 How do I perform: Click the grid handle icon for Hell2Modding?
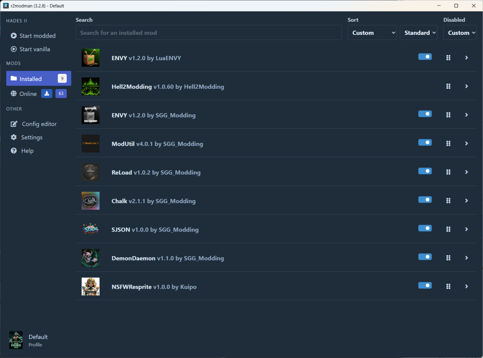click(x=448, y=86)
